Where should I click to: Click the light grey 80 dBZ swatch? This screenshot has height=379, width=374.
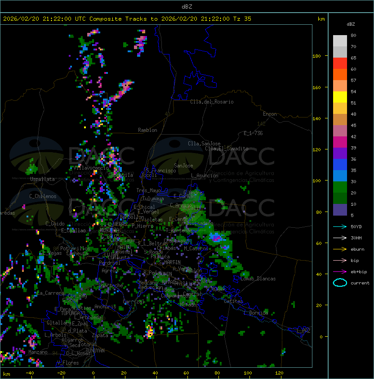340,41
